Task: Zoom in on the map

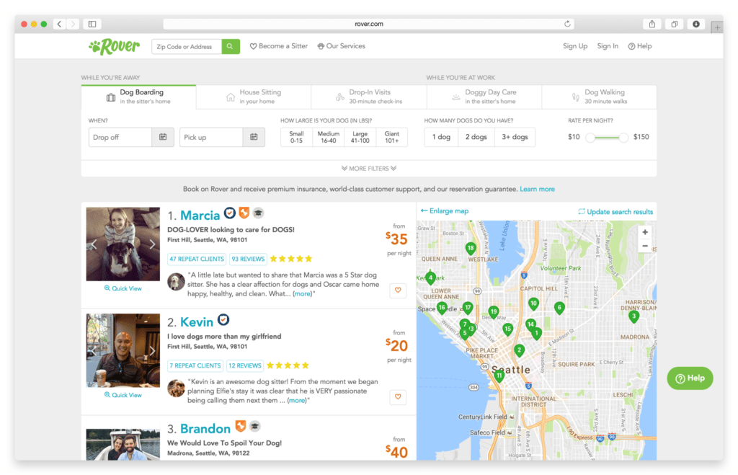Action: click(645, 232)
